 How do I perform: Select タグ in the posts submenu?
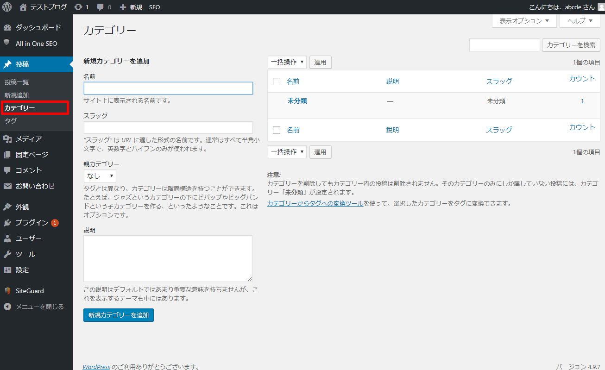coord(11,121)
